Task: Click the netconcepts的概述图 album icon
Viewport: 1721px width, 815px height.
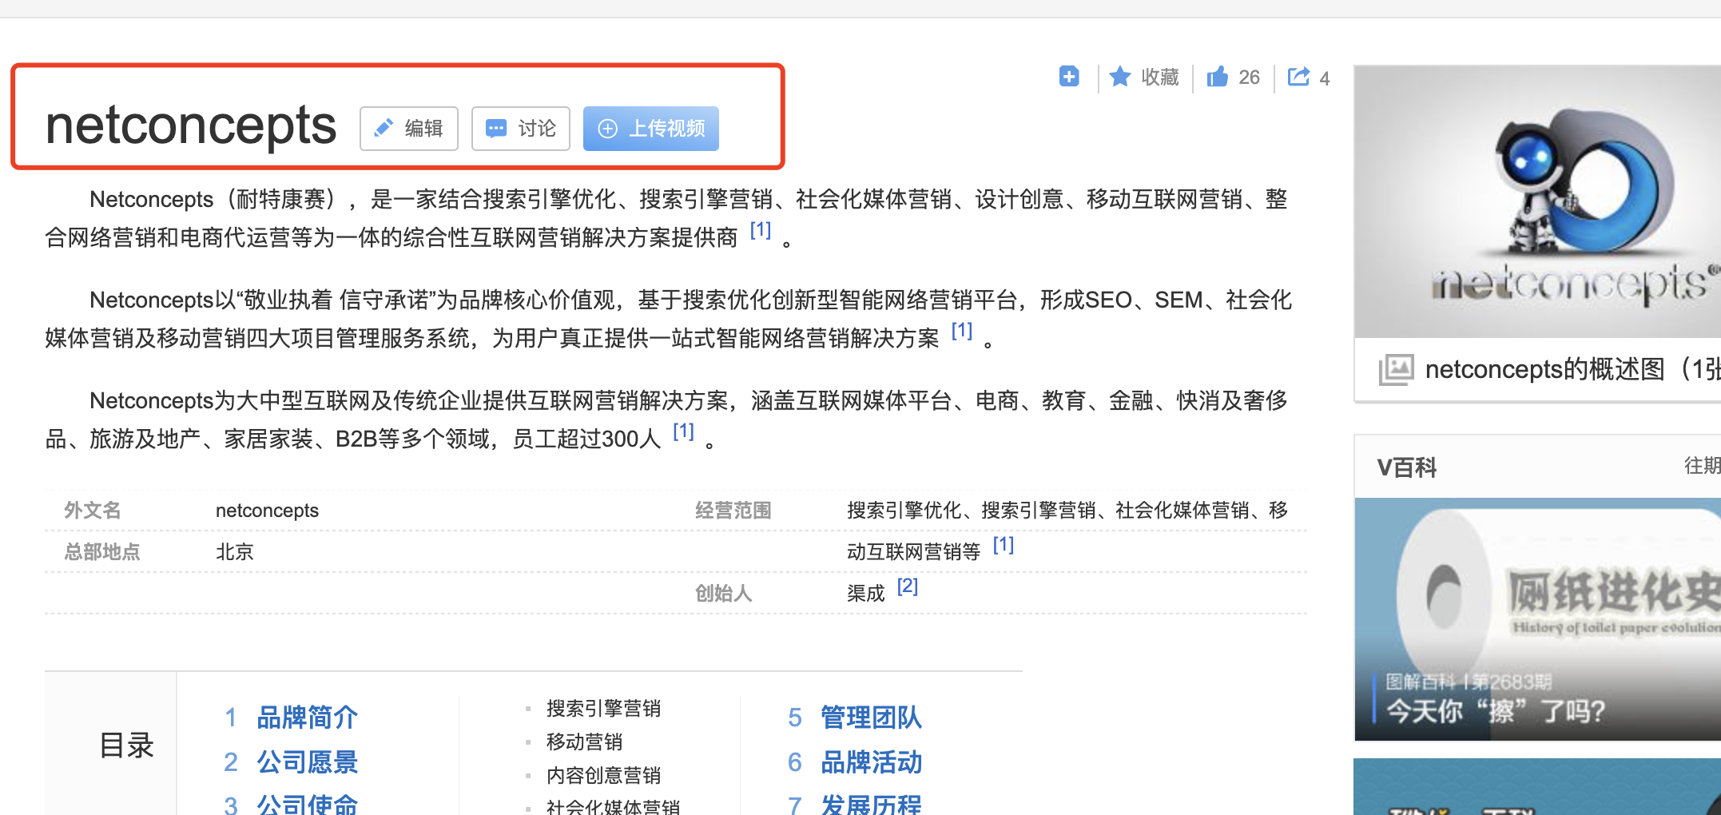Action: coord(1396,369)
